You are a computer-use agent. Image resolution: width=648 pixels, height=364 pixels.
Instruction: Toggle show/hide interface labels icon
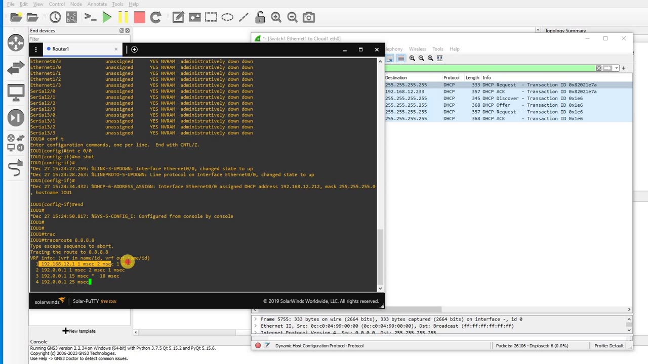pos(71,17)
